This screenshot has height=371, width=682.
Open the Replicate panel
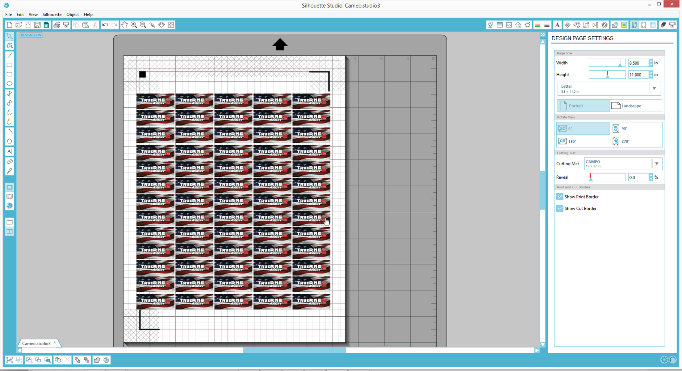[604, 25]
